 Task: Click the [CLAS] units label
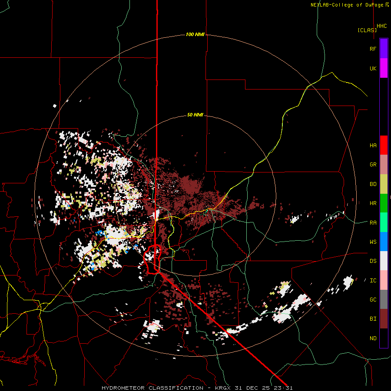[x=367, y=30]
